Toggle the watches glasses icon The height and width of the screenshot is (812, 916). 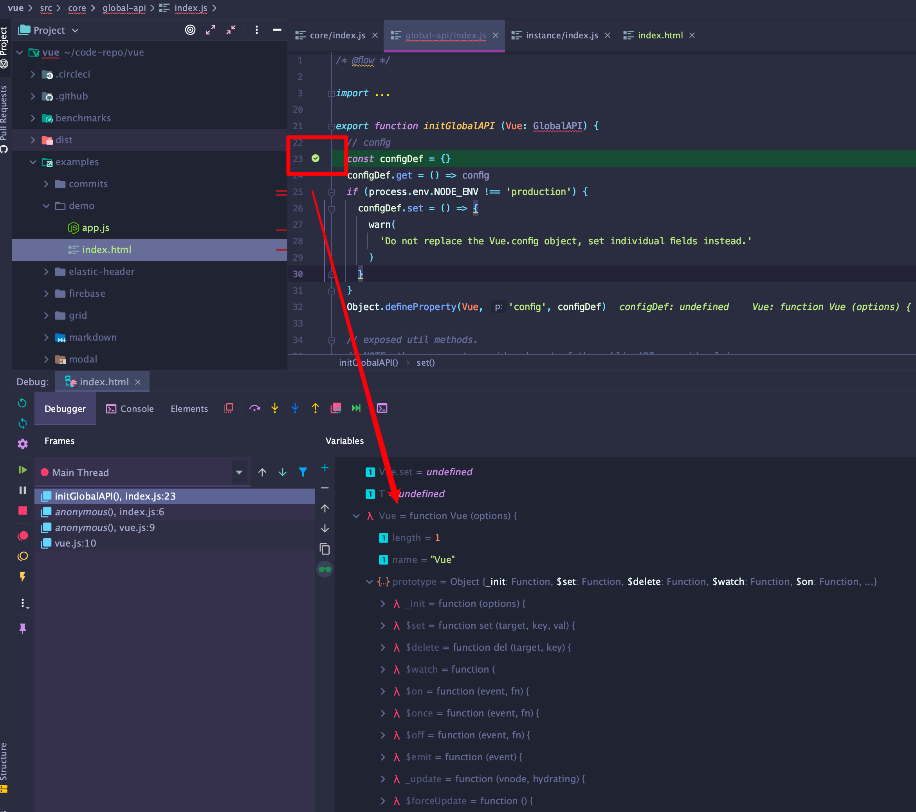325,570
